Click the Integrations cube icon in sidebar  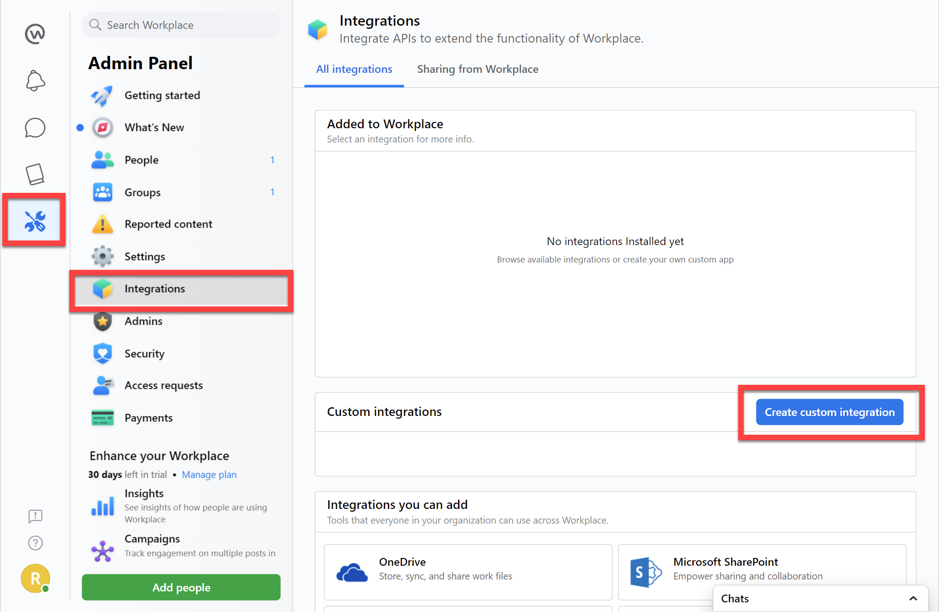tap(103, 289)
